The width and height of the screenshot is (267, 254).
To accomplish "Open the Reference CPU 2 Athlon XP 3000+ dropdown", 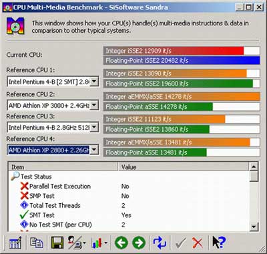I will (94, 105).
